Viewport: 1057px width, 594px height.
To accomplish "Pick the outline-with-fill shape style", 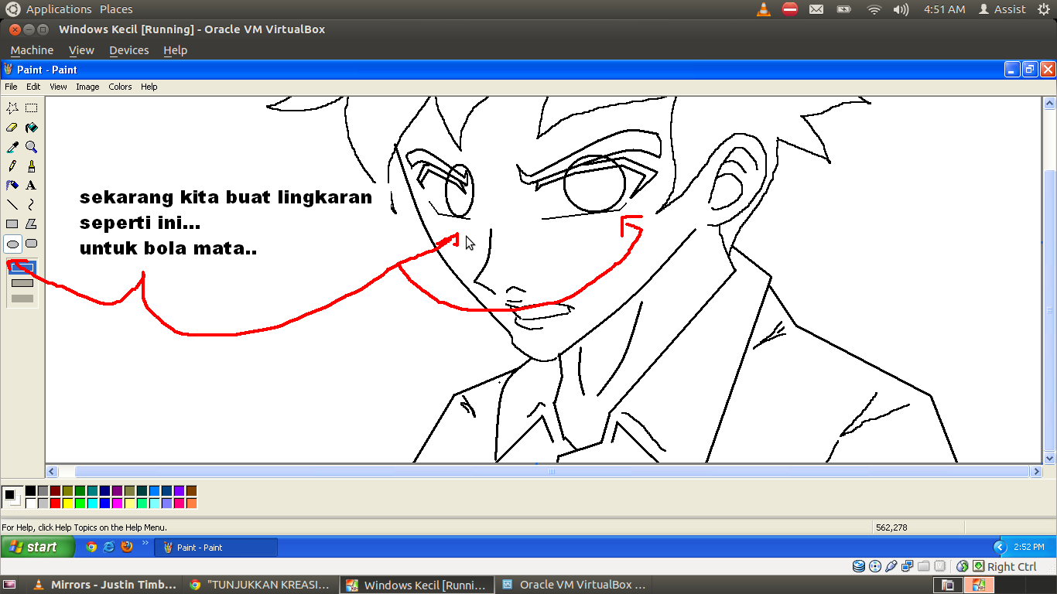I will 22,283.
